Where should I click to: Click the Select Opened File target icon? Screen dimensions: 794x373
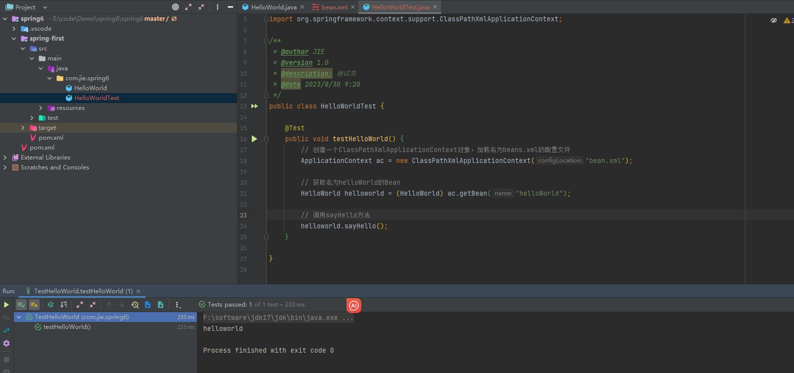click(x=175, y=7)
